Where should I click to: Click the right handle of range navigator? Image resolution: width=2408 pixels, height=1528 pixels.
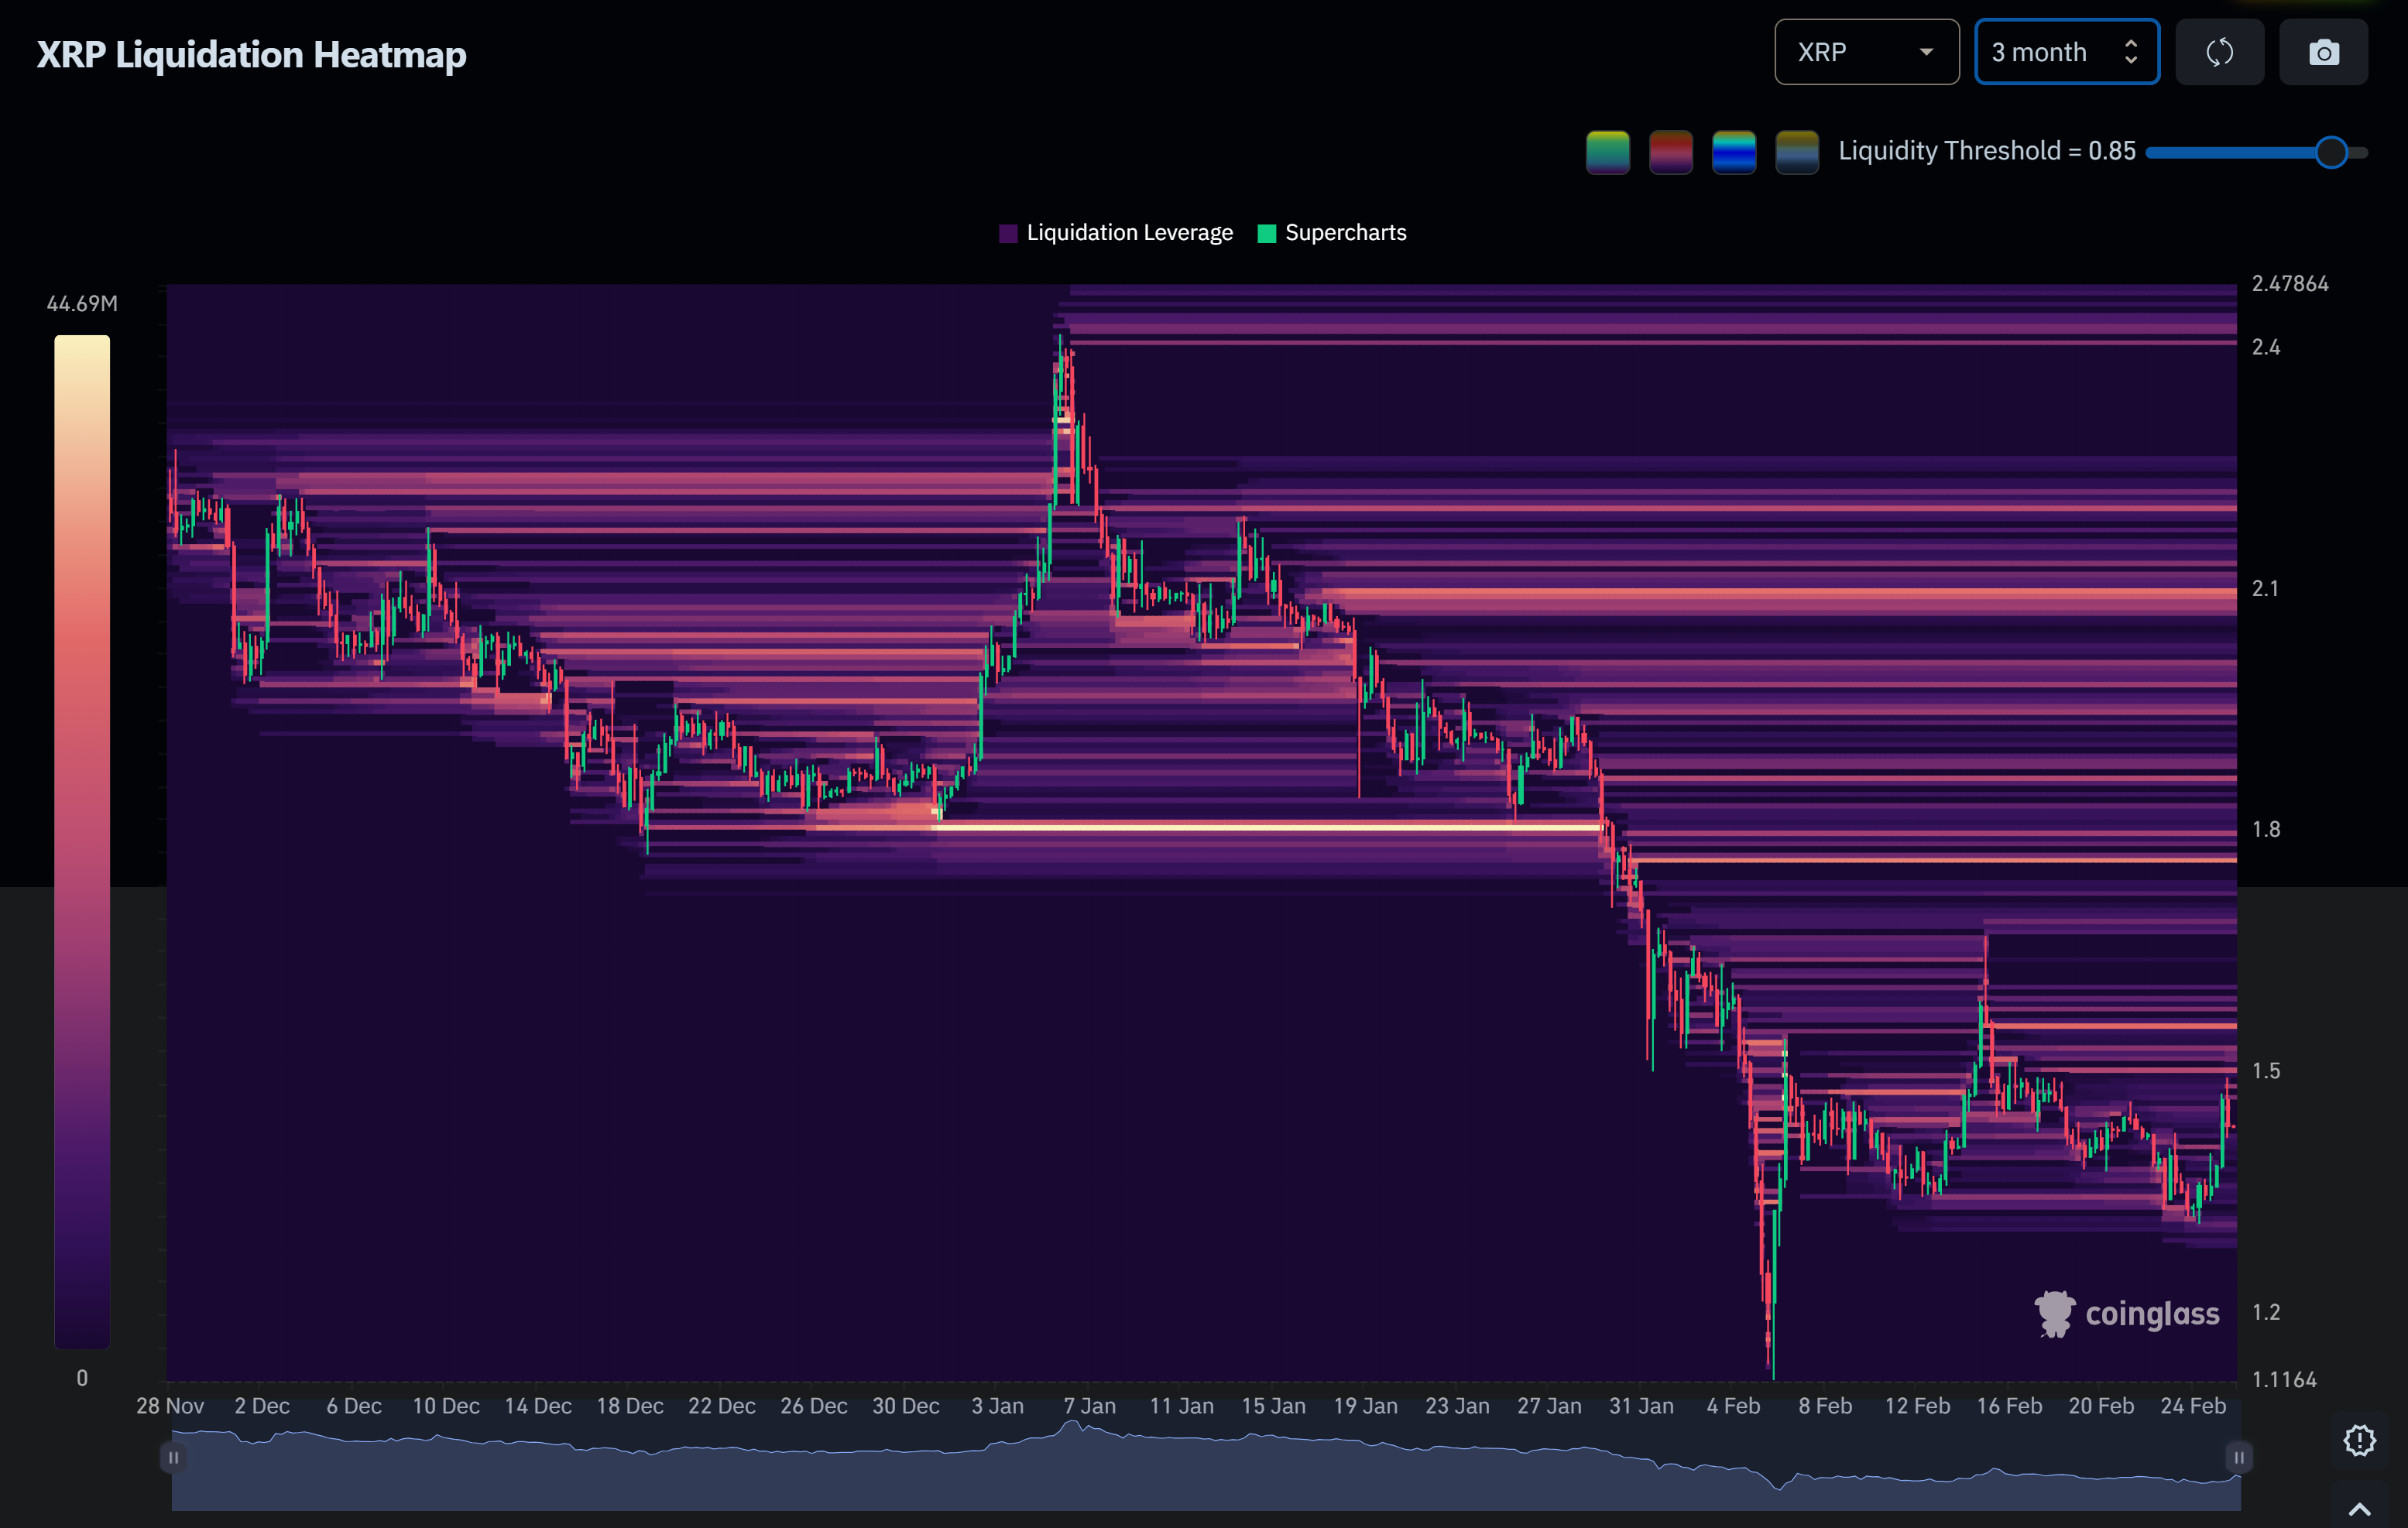(2238, 1457)
